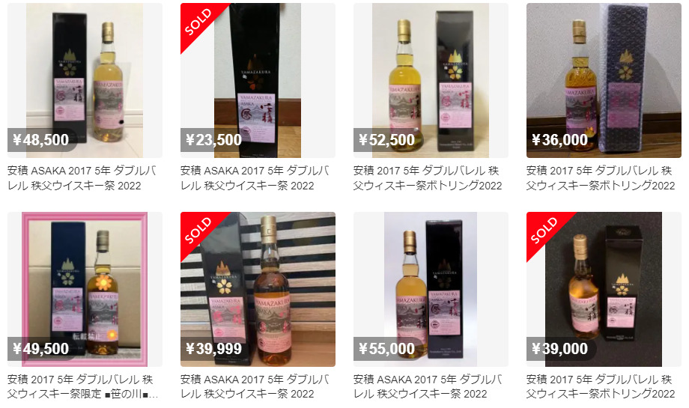
Task: Open the sold ¥23,500 listing thumbnail
Action: click(258, 80)
